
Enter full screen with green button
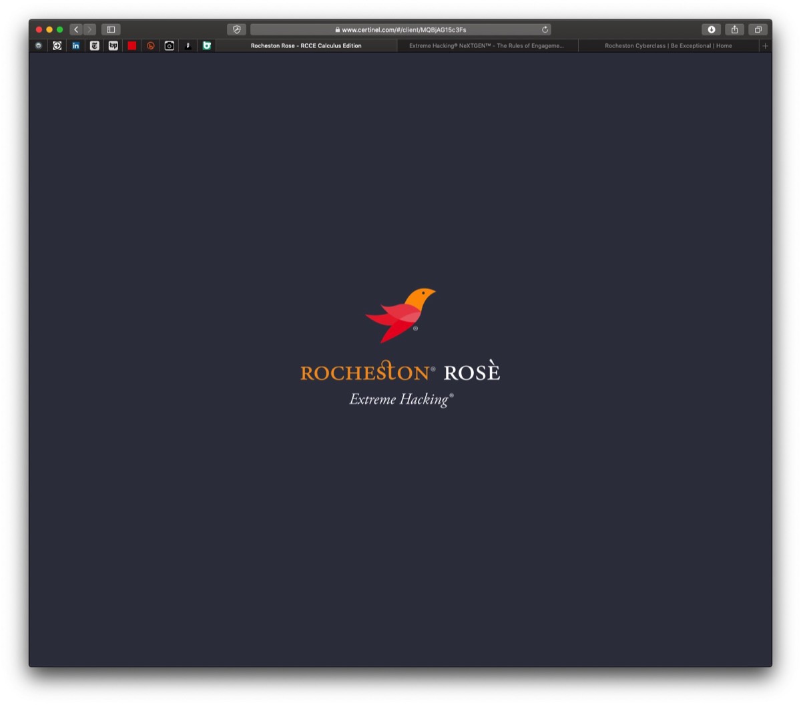click(60, 29)
